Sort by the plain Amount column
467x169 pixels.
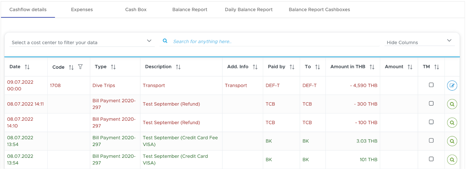(x=410, y=67)
